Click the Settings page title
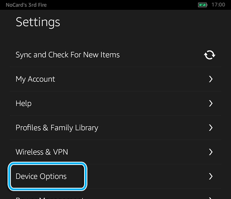 [x=38, y=22]
